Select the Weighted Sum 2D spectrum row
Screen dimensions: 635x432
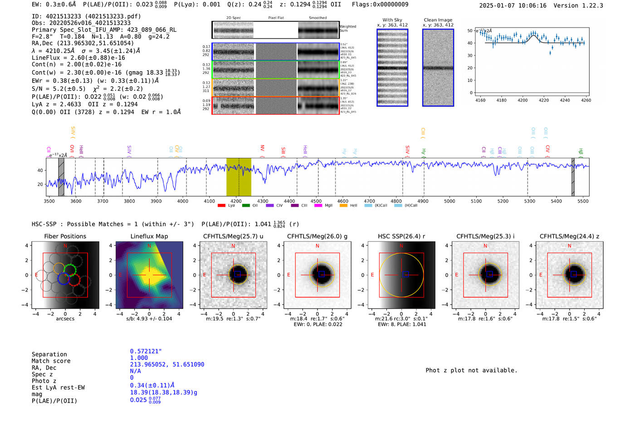(x=275, y=30)
